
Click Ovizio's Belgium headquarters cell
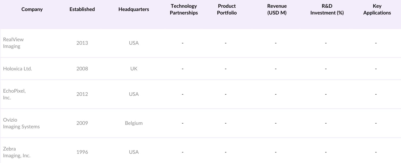pyautogui.click(x=134, y=123)
